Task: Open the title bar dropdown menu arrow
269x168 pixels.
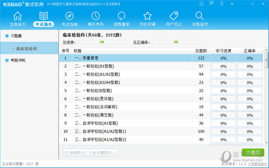Action: pos(232,4)
